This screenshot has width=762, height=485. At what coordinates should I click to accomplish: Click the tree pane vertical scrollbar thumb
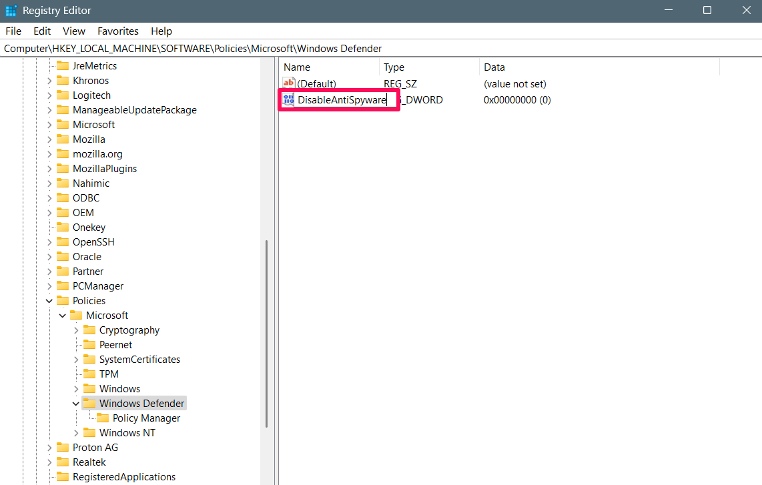point(266,334)
